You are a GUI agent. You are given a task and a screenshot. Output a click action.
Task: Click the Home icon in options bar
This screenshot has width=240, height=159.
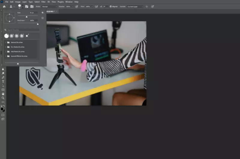pos(4,7)
